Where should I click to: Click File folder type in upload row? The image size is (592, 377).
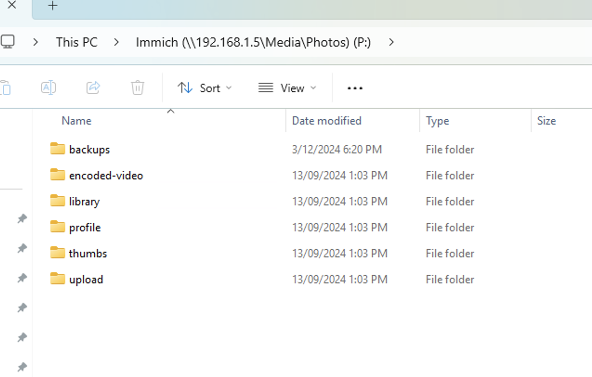[x=450, y=279]
